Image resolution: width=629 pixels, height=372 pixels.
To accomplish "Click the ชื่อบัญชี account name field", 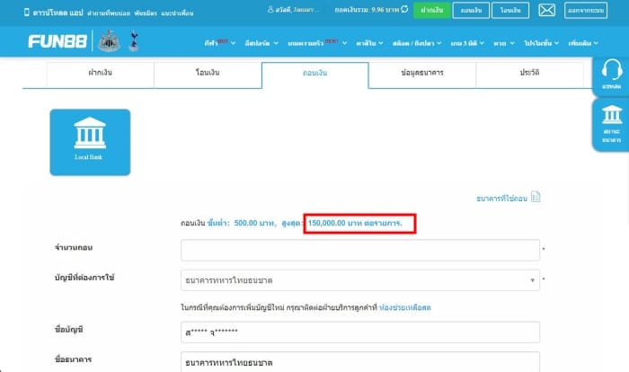I will coord(359,332).
